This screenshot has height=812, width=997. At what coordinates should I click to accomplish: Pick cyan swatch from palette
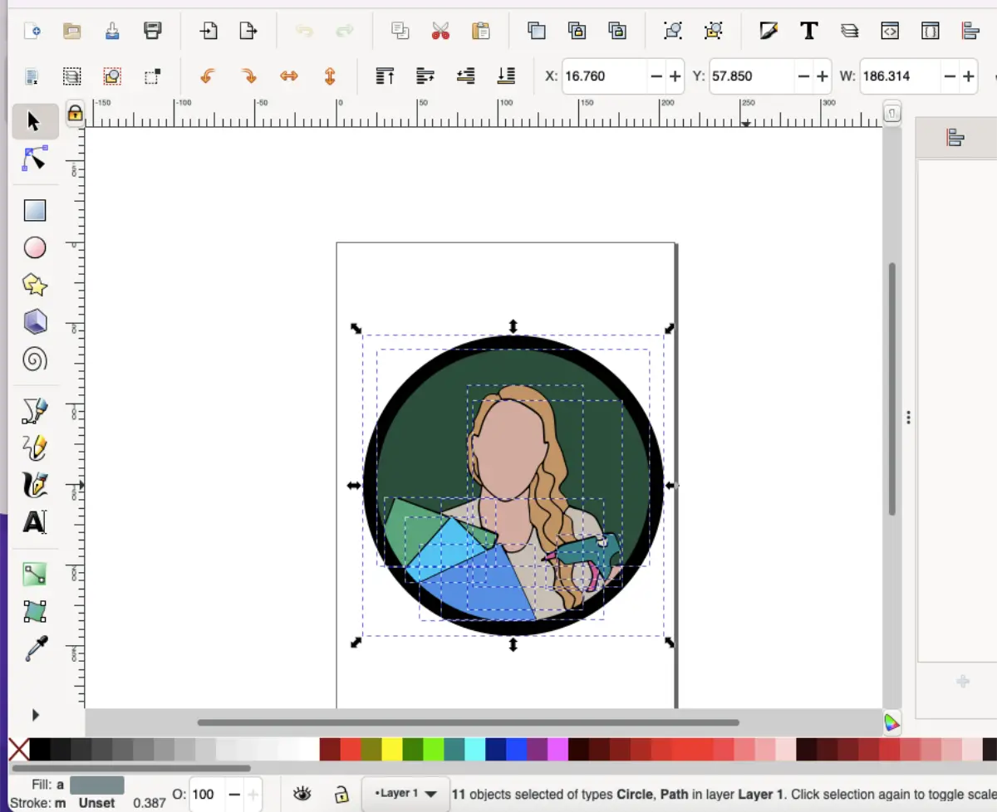click(x=475, y=750)
